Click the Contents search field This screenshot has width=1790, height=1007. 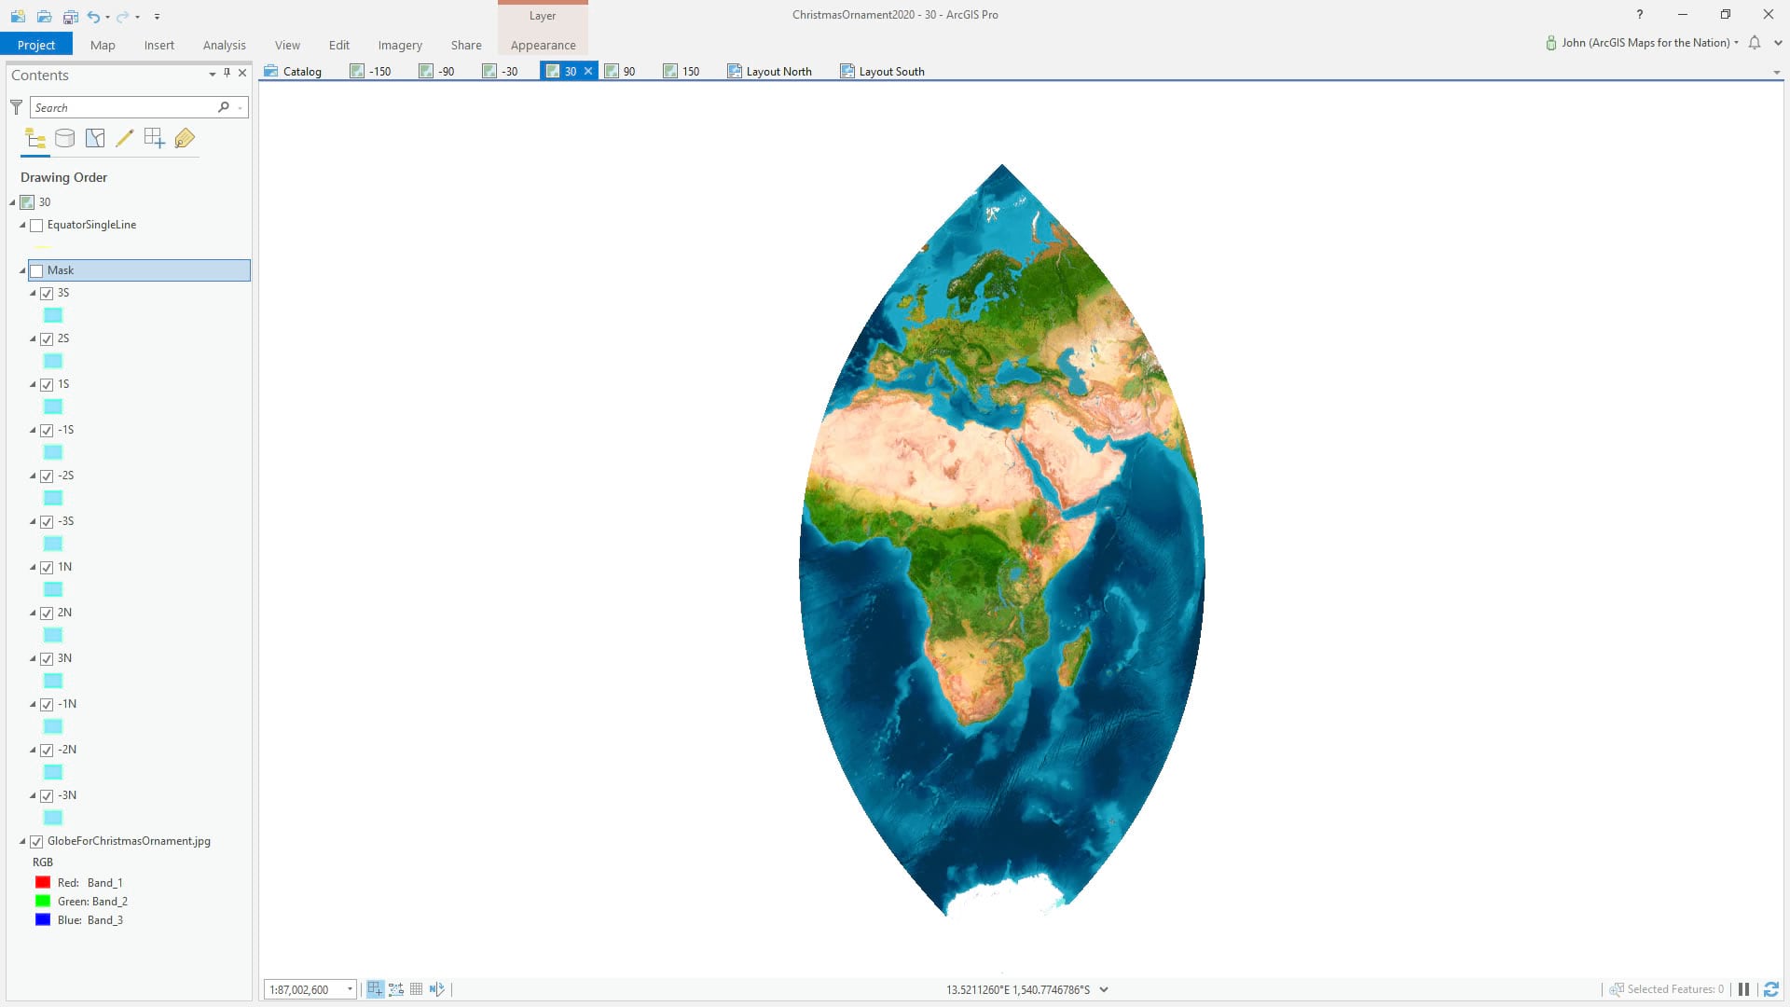click(x=123, y=108)
